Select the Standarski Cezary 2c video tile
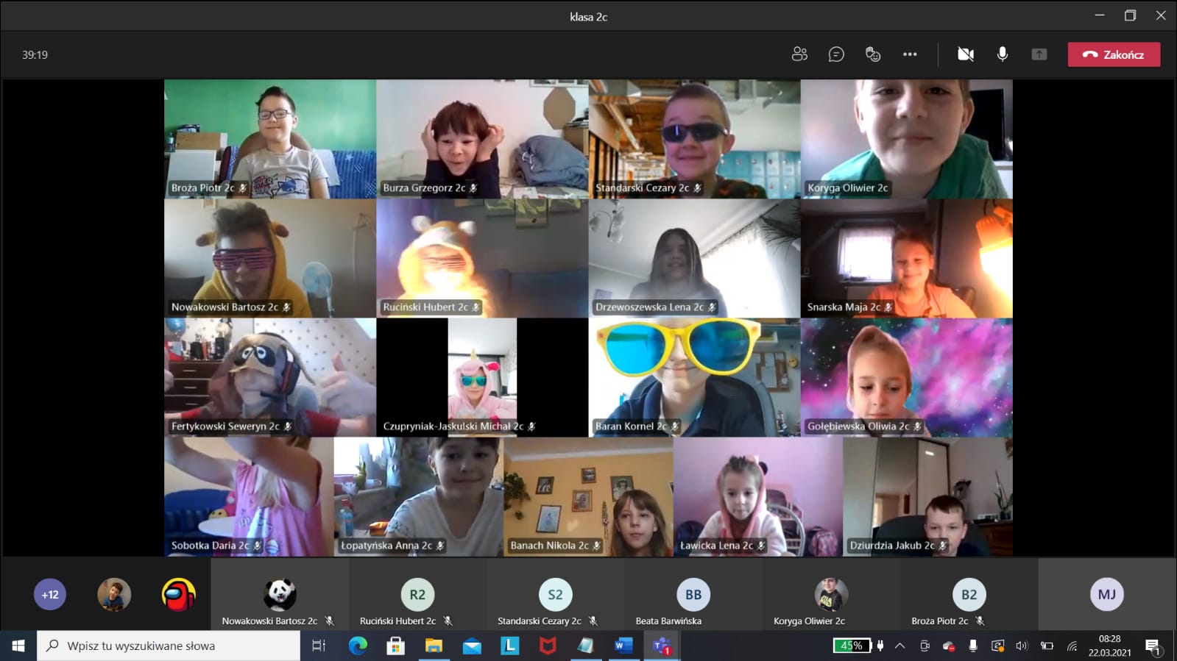Viewport: 1177px width, 661px height. [x=694, y=139]
